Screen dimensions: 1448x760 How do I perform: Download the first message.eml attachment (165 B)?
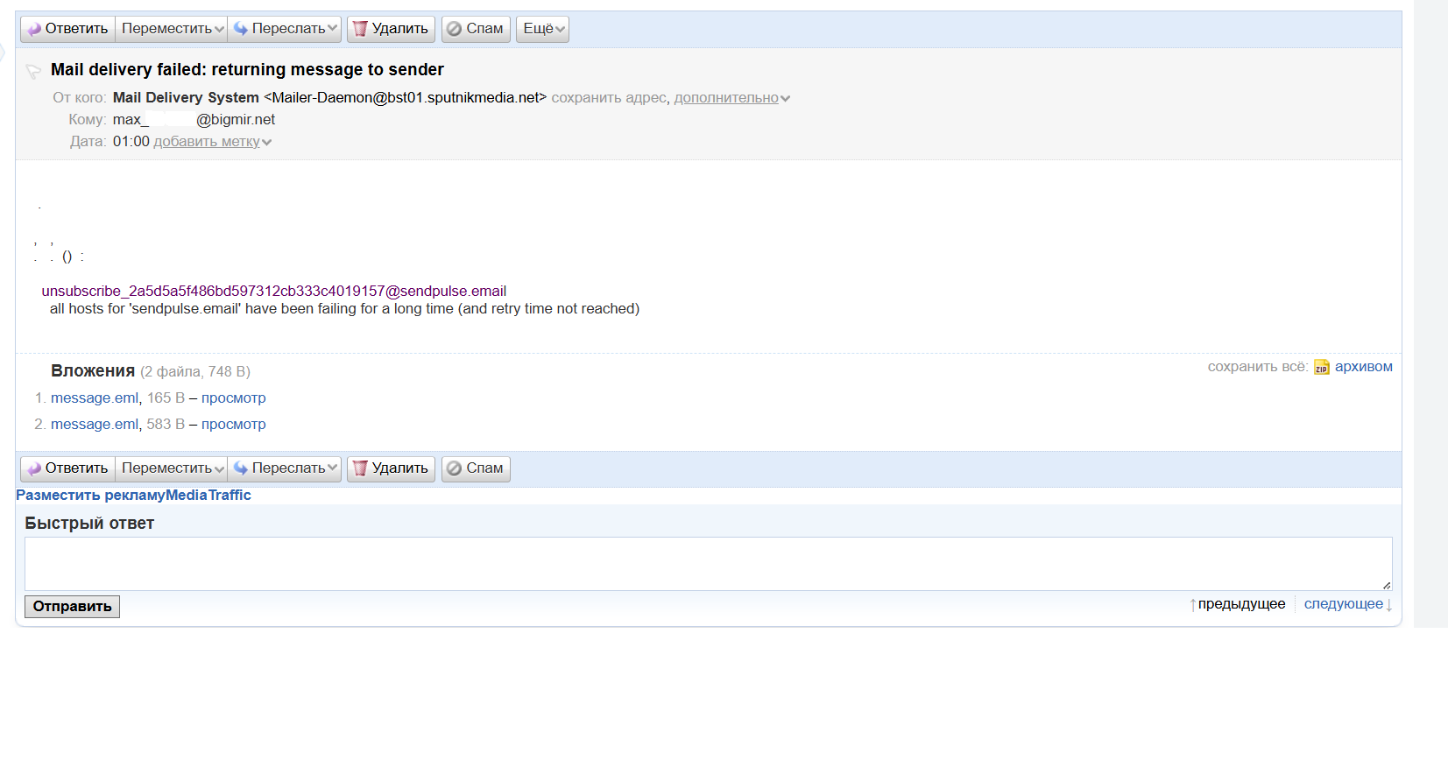pos(95,398)
